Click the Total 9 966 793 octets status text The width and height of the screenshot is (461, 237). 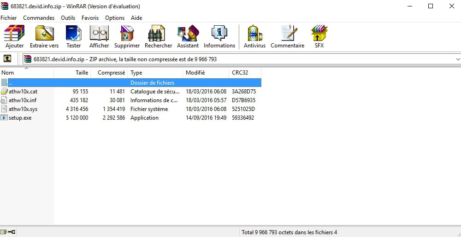tap(290, 232)
